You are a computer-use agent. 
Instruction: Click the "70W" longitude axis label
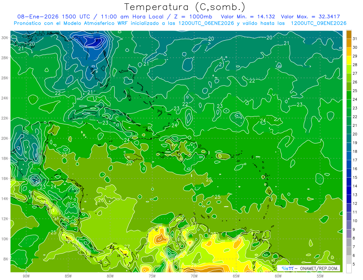coord(194,276)
